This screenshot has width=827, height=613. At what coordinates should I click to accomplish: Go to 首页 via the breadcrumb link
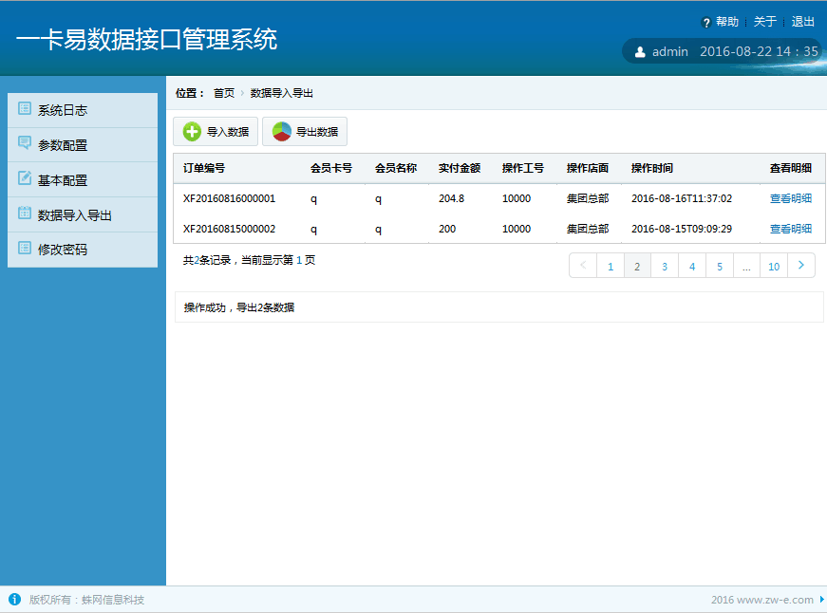[x=225, y=93]
